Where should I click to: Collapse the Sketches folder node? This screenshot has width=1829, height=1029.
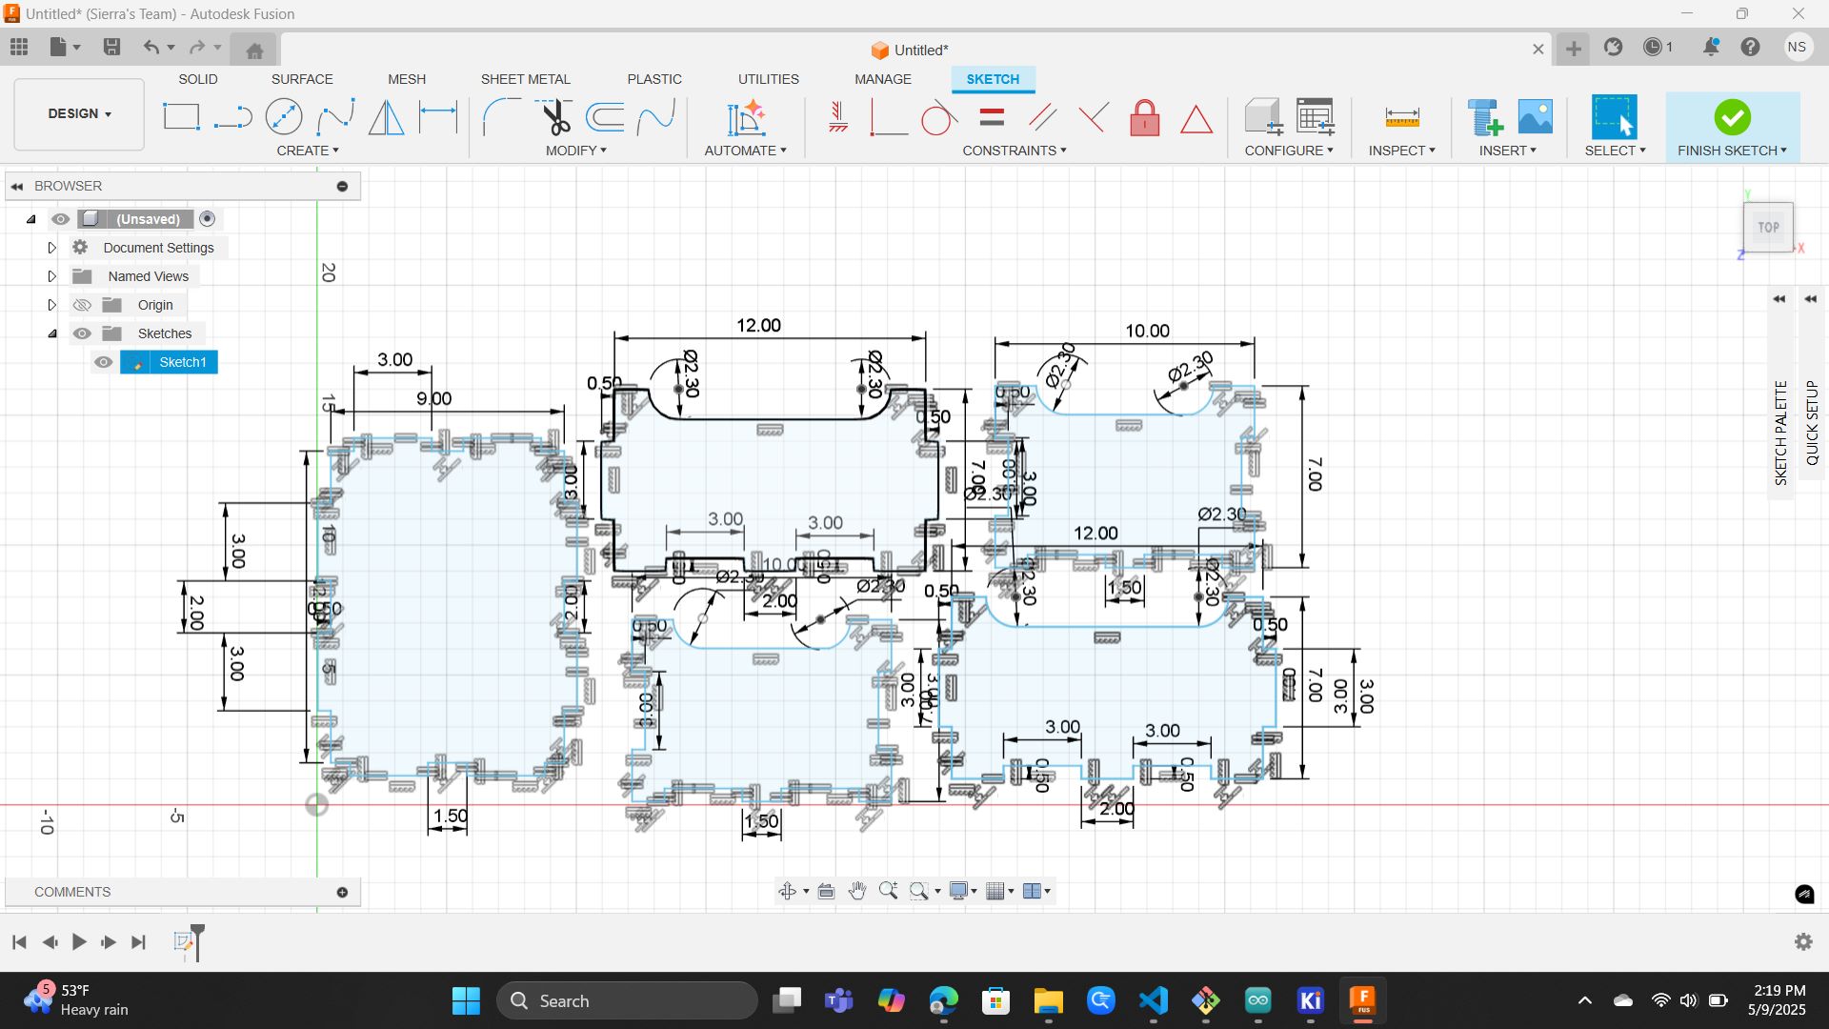(x=52, y=333)
